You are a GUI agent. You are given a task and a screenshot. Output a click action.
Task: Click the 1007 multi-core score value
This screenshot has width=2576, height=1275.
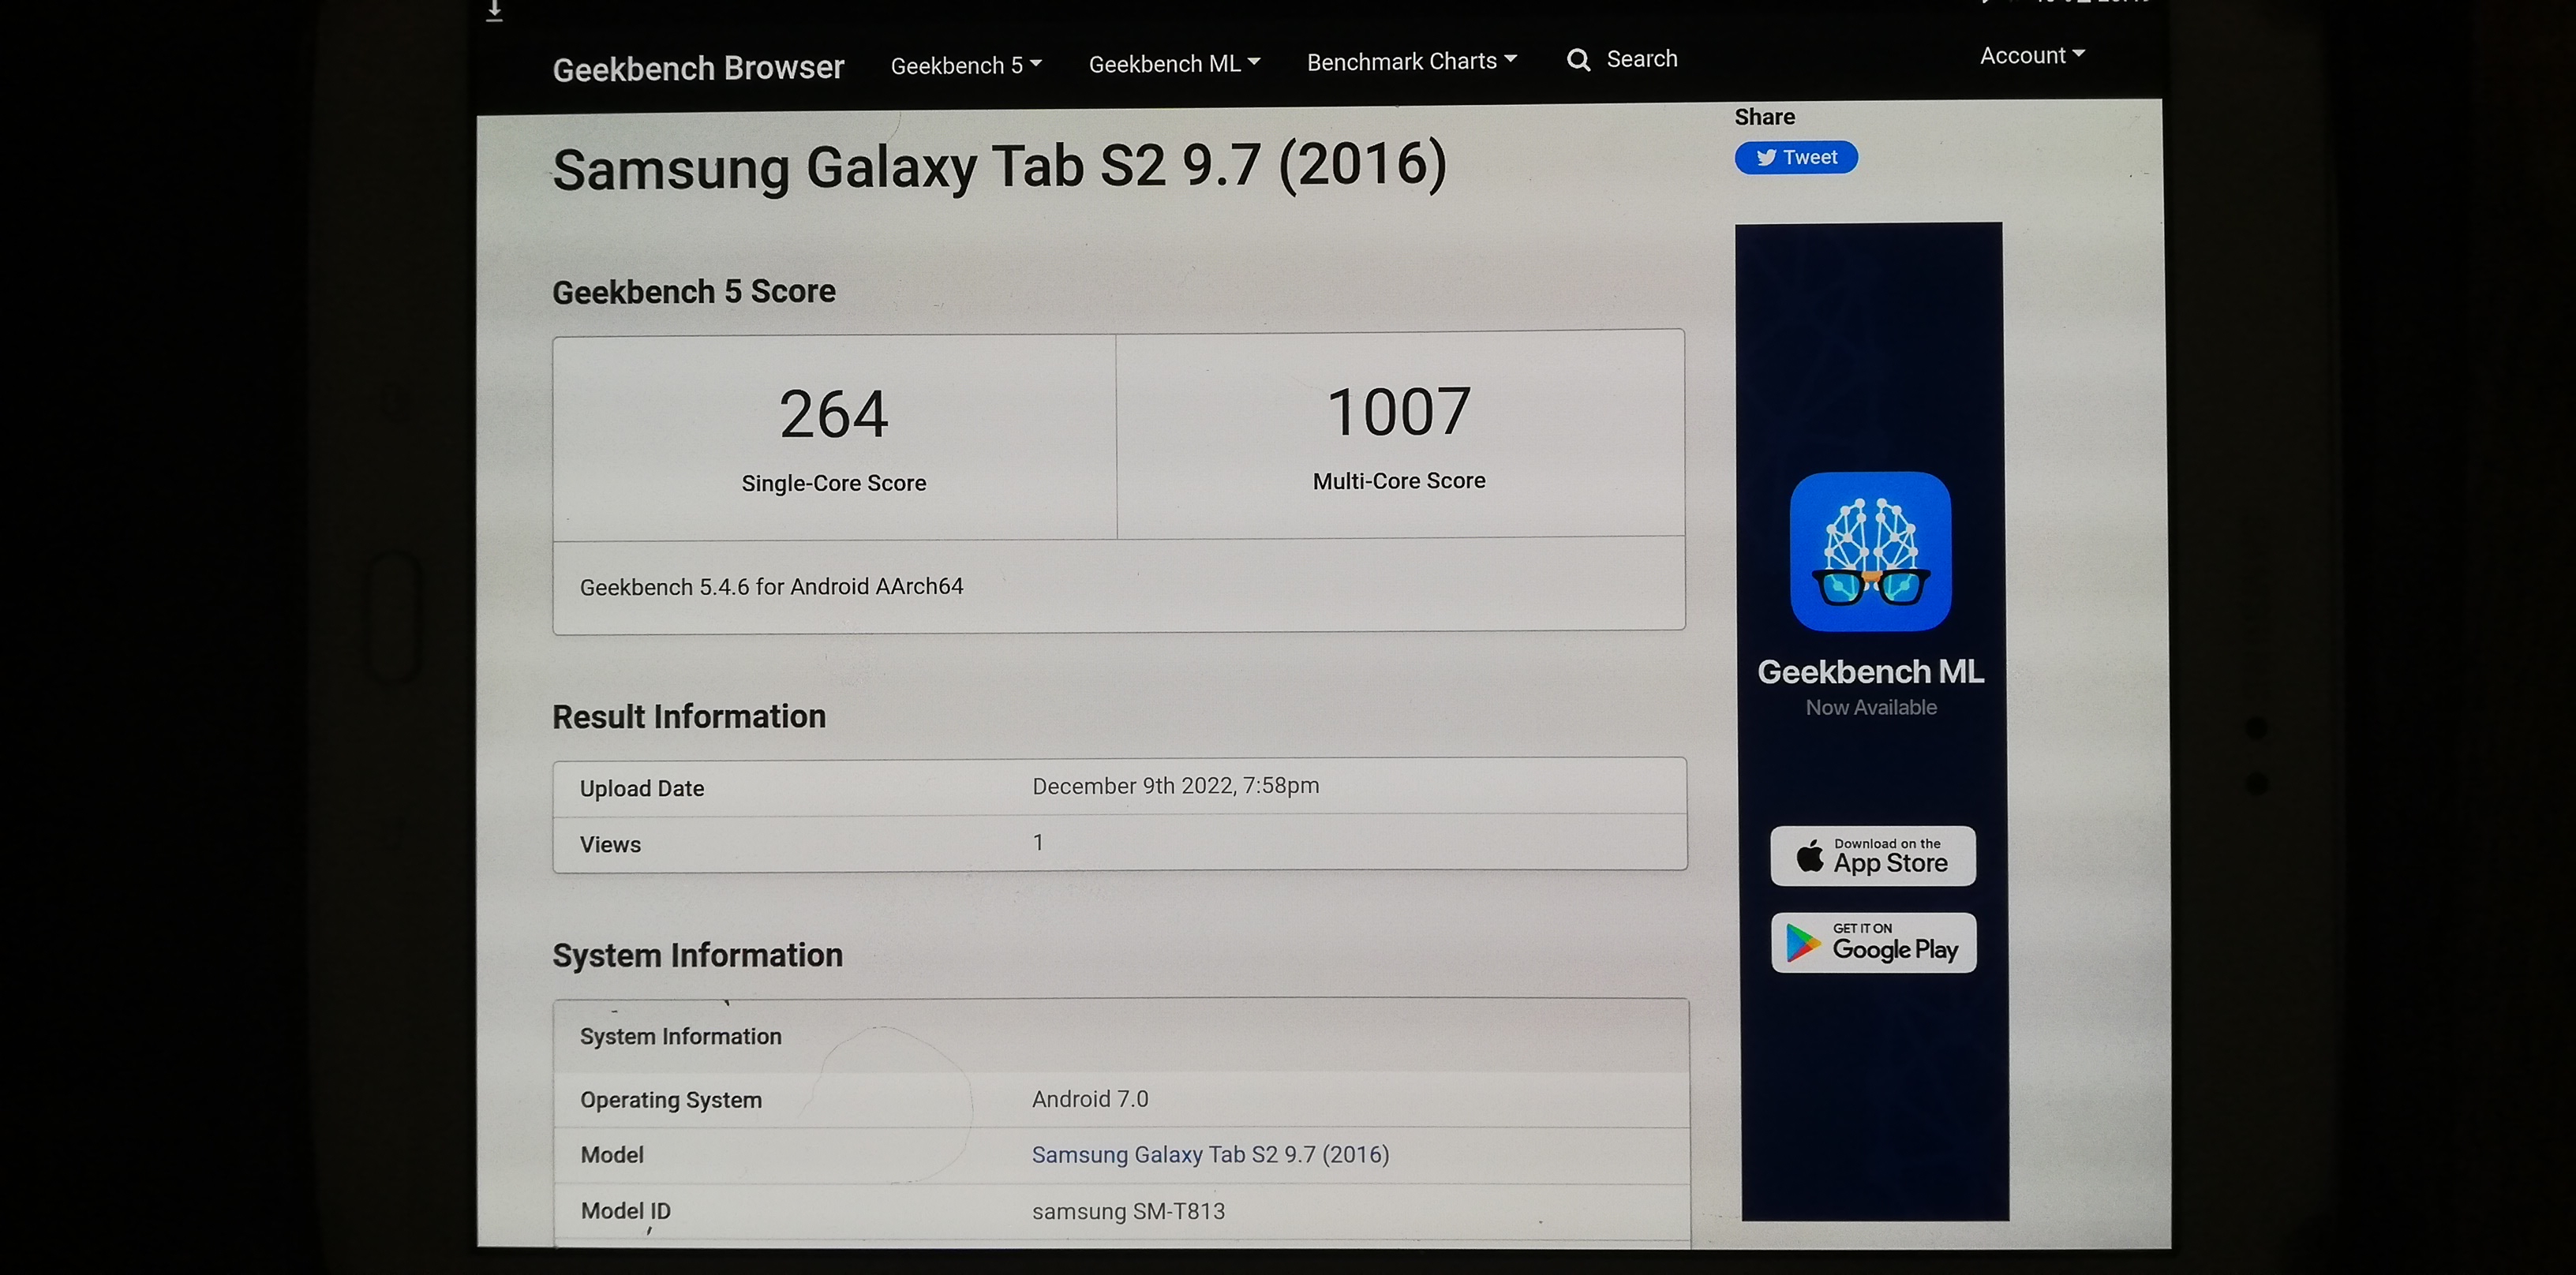(1398, 411)
